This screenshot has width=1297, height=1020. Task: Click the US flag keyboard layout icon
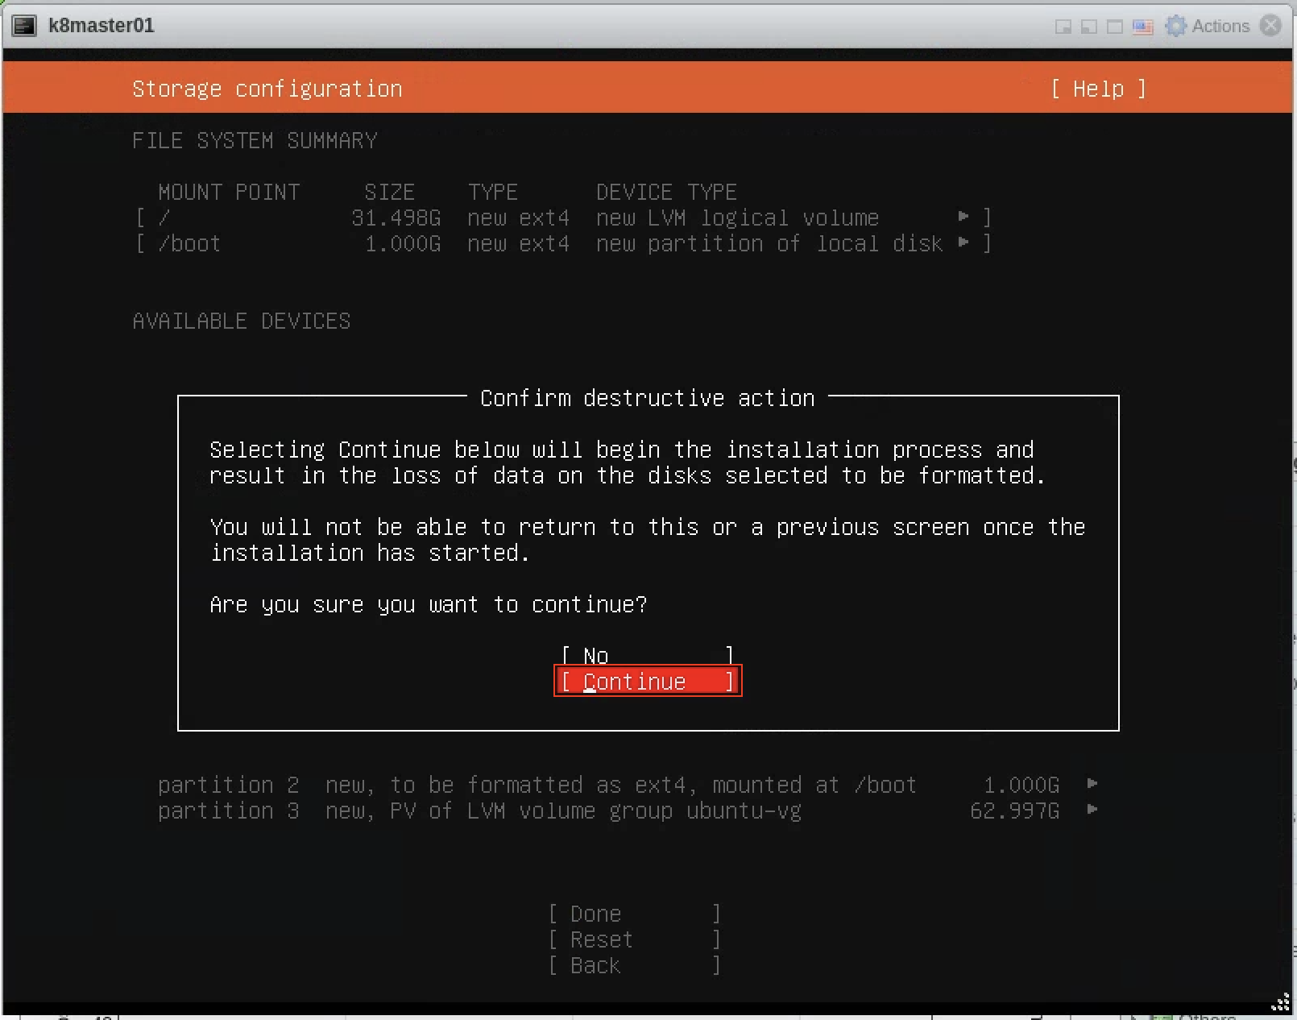(x=1142, y=27)
